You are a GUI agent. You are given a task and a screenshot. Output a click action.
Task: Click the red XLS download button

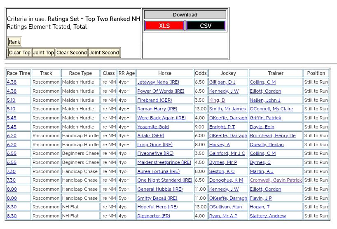tap(164, 26)
